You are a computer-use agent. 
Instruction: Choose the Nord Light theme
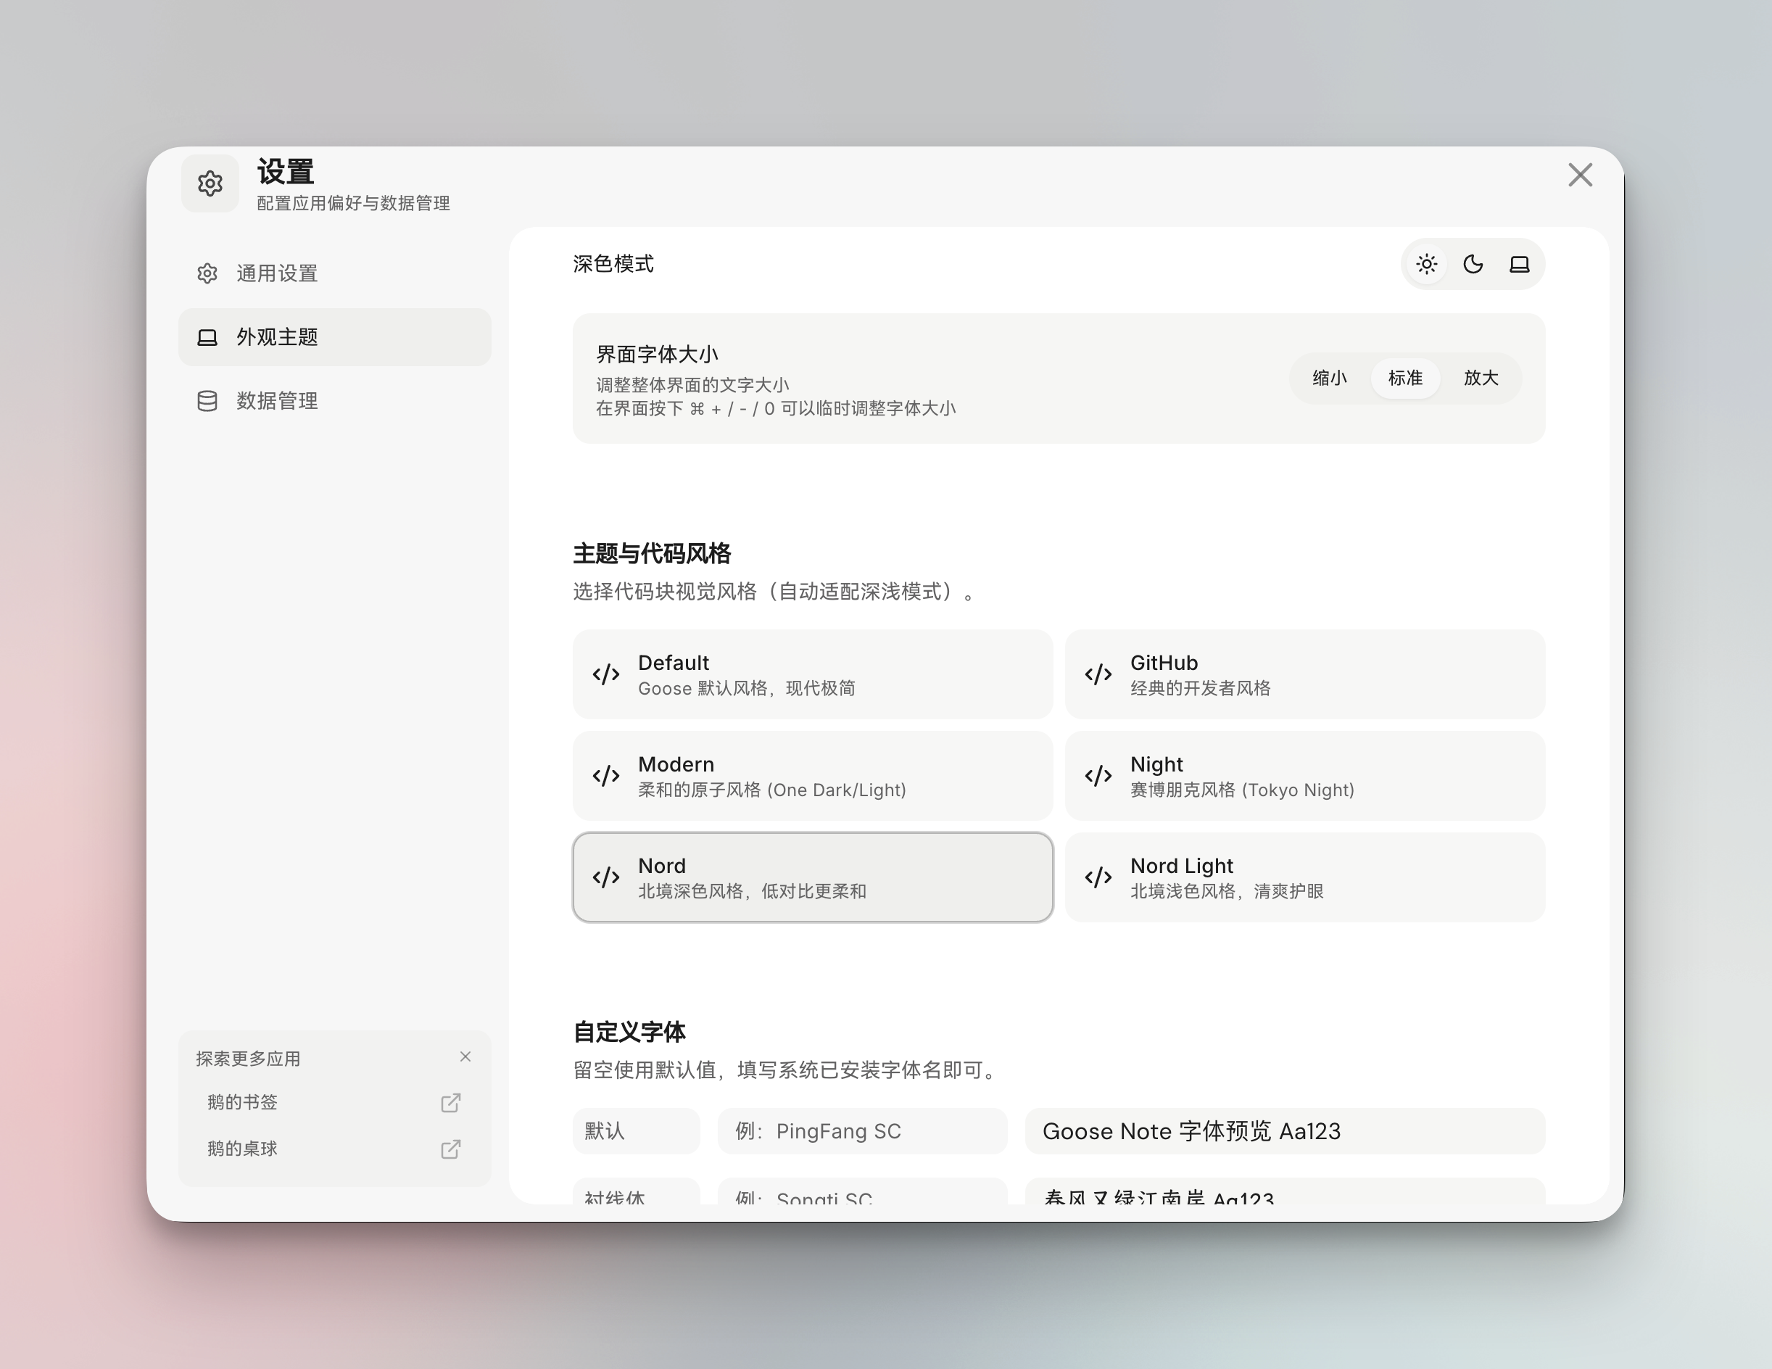[x=1304, y=877]
